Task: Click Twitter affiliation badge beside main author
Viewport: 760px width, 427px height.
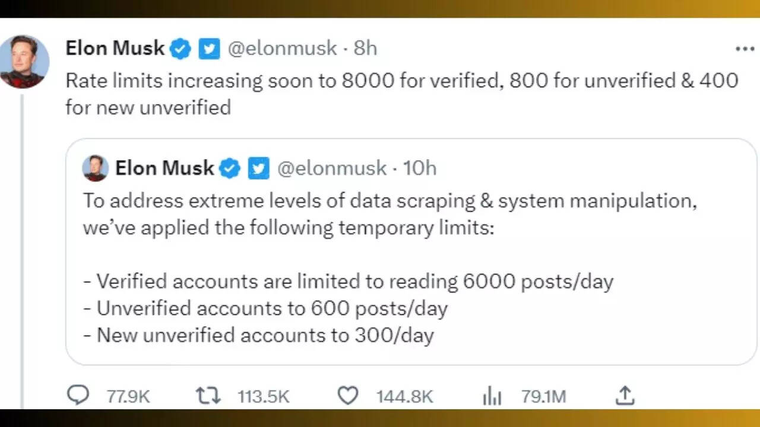Action: pyautogui.click(x=209, y=49)
